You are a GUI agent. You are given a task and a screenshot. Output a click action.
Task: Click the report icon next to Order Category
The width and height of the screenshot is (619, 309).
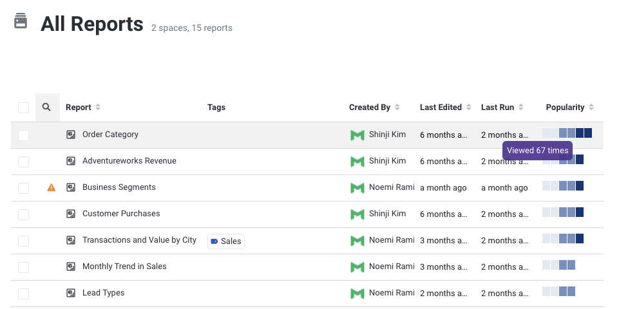71,135
